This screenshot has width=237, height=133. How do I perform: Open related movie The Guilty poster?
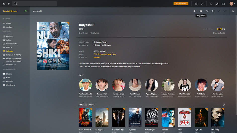pos(218,117)
